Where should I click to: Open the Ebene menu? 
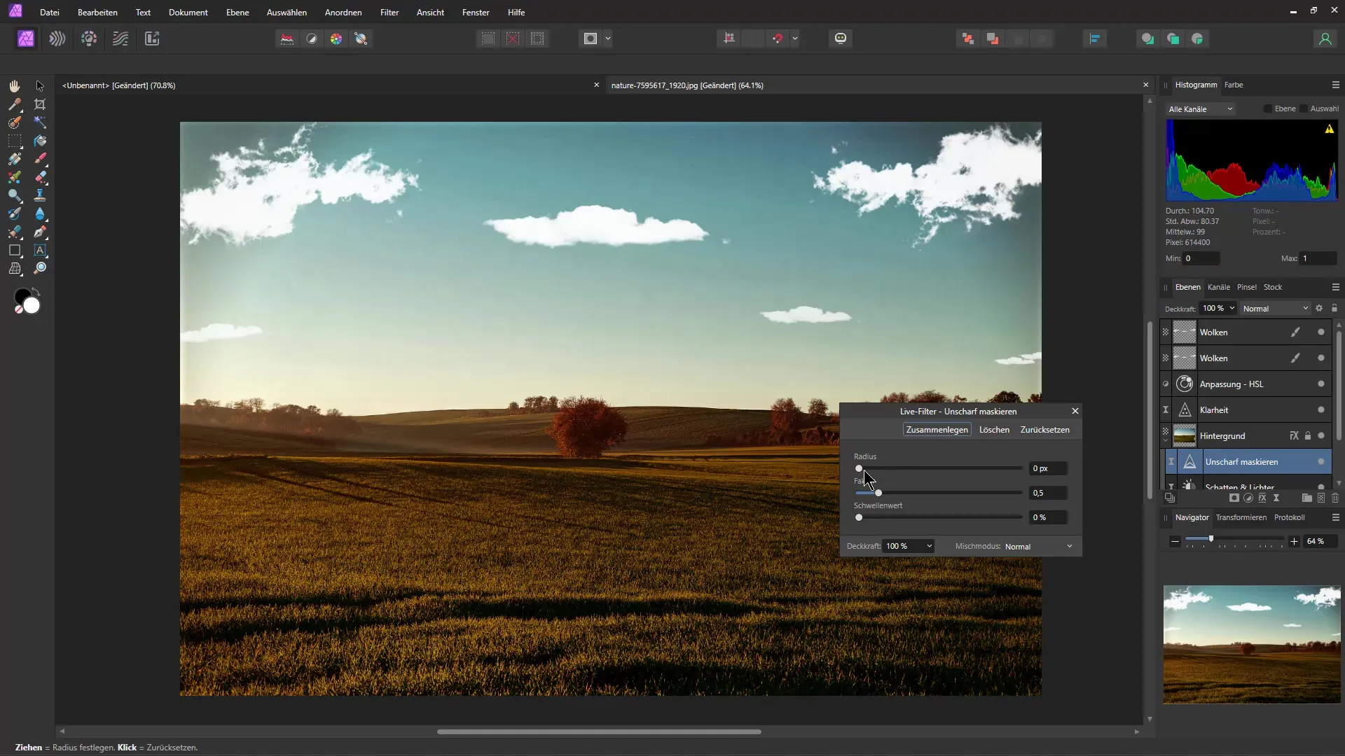tap(237, 13)
